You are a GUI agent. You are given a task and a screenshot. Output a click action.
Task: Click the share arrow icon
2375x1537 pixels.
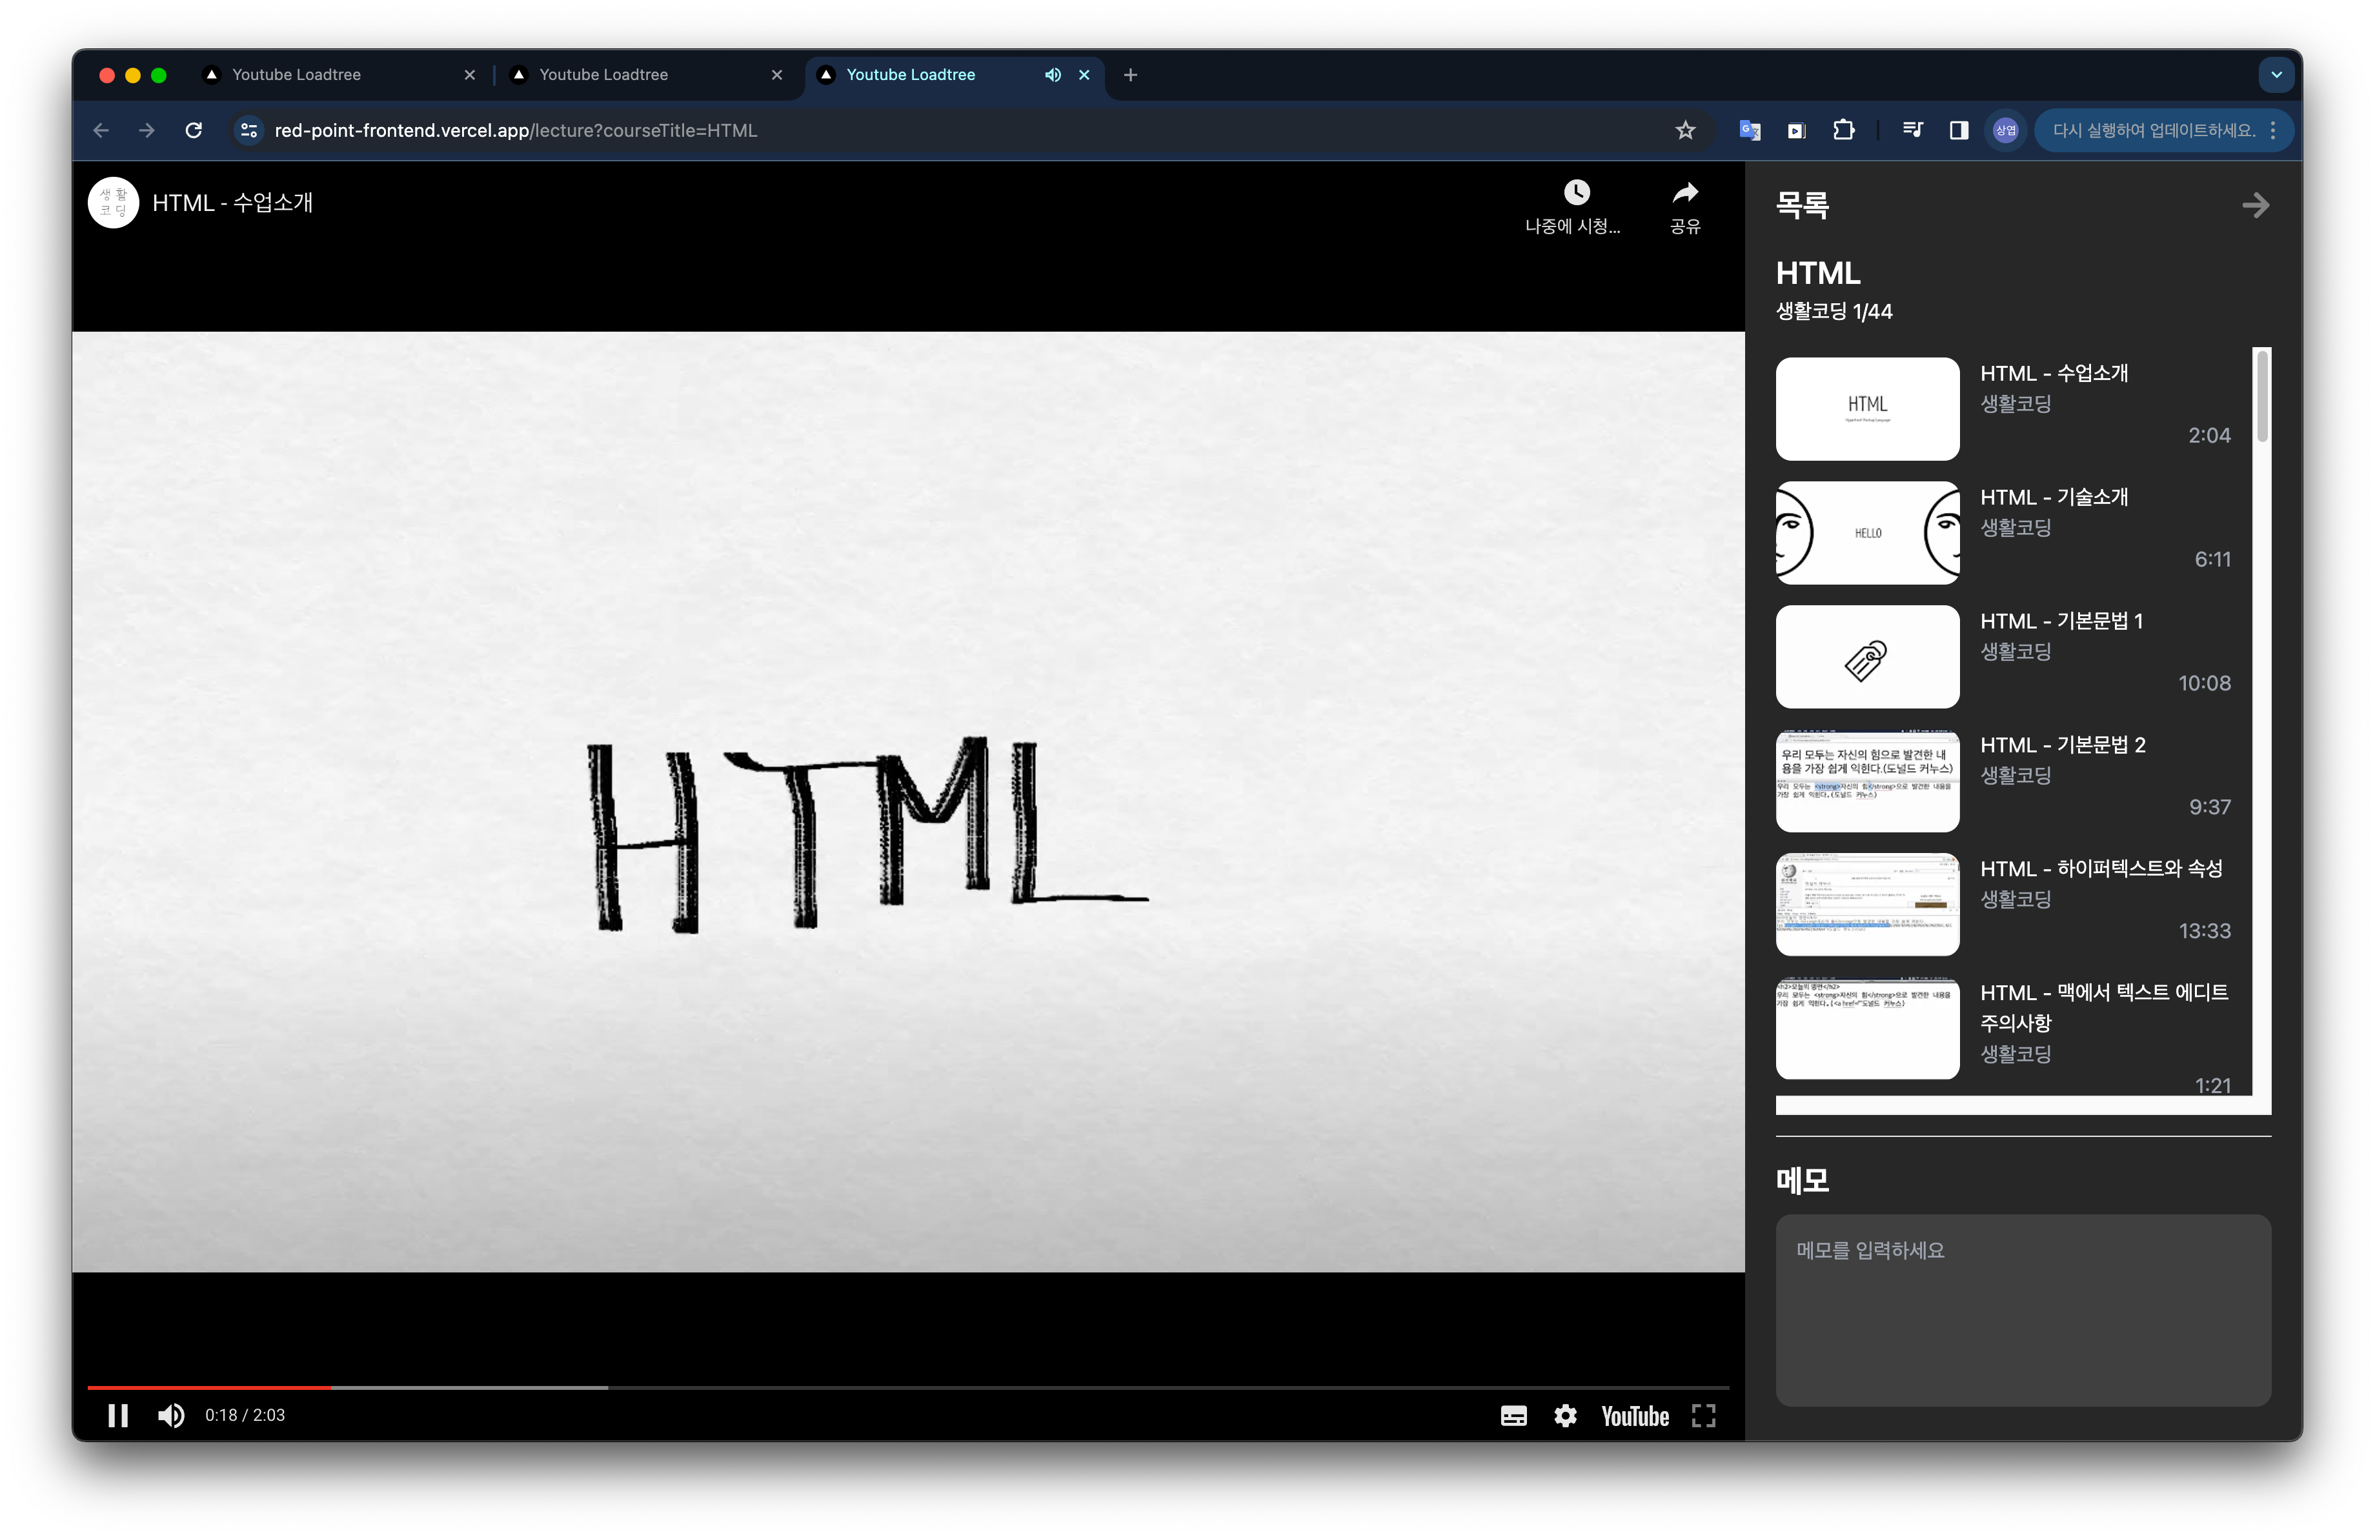1684,192
